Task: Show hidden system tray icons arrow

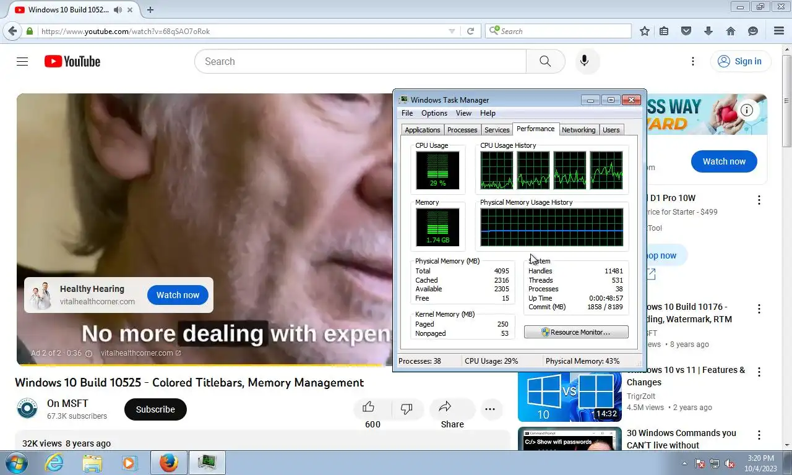Action: click(684, 463)
